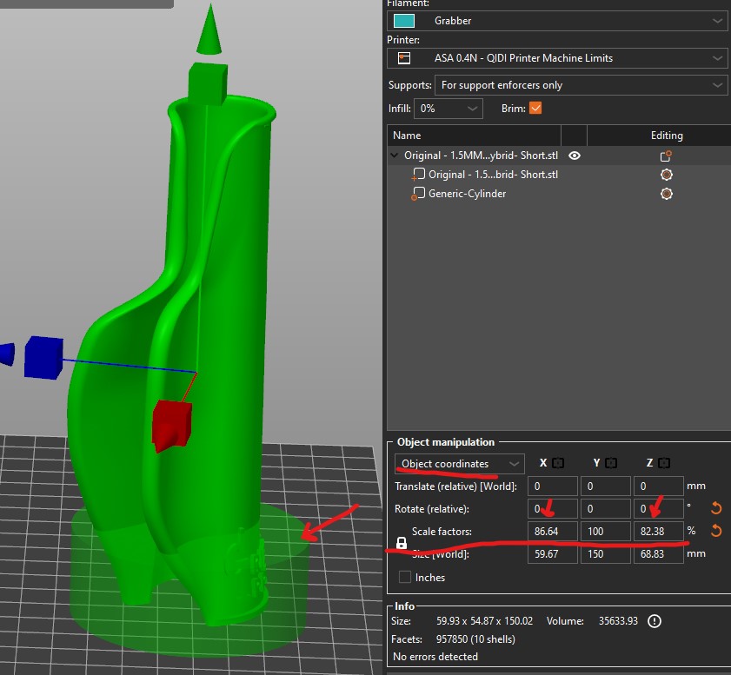Click the green gizmo arrow cone

click(209, 29)
